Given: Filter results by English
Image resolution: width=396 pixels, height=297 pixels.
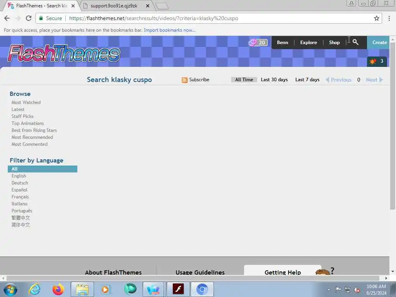Looking at the screenshot, I should [19, 176].
